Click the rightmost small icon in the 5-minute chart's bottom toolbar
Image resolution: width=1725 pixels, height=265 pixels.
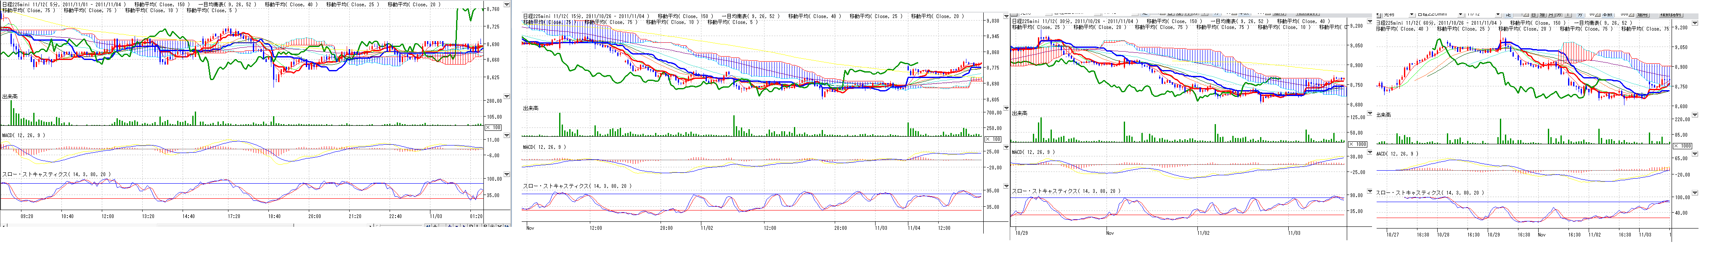506,226
